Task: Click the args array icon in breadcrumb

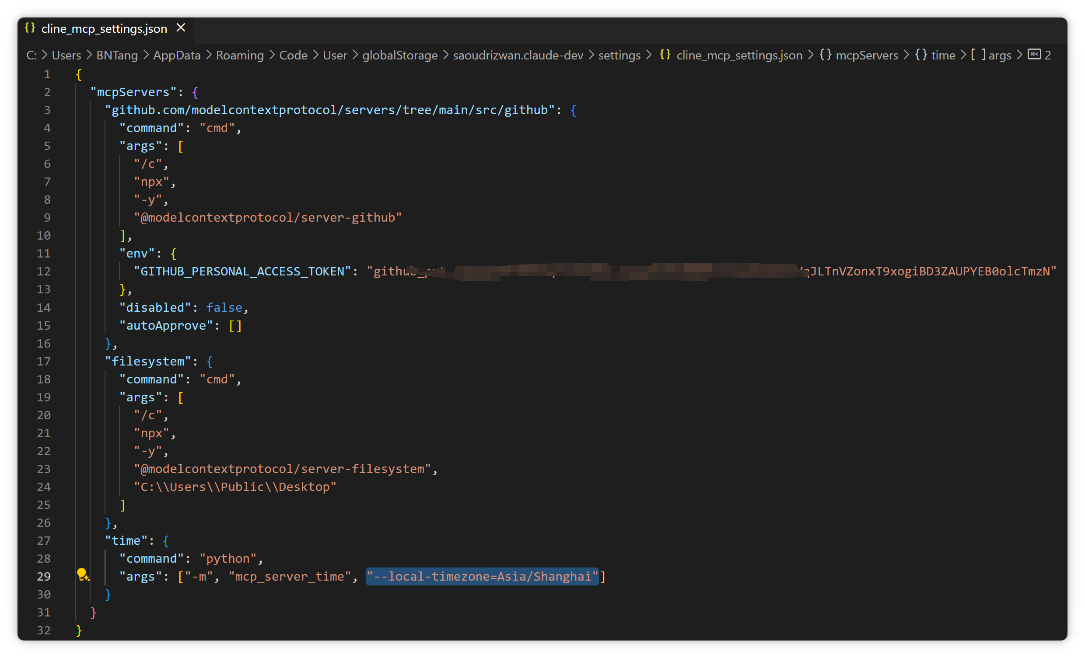Action: (x=978, y=55)
